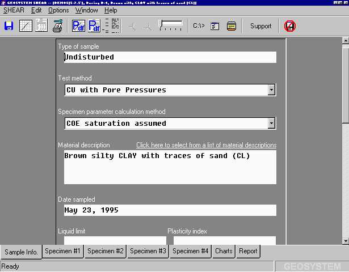The width and height of the screenshot is (349, 272).
Task: Expand the Test method dropdown
Action: pyautogui.click(x=271, y=90)
